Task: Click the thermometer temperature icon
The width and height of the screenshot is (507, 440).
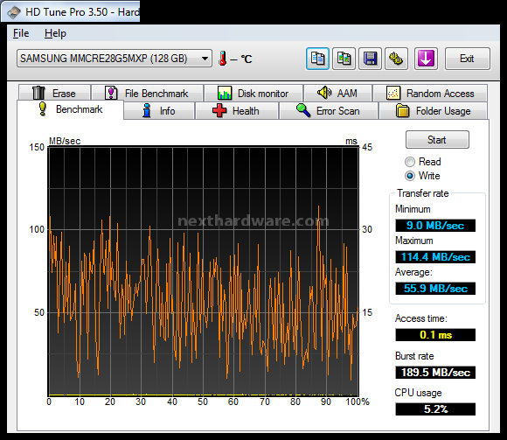Action: point(222,59)
